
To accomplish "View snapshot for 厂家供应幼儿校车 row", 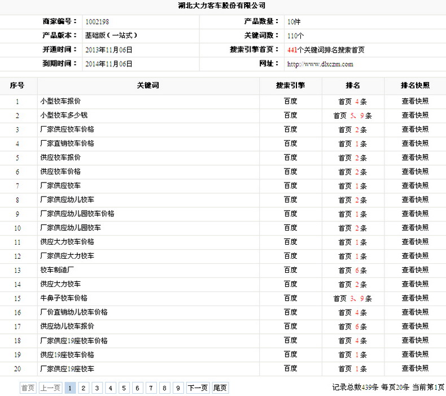I will pos(415,200).
